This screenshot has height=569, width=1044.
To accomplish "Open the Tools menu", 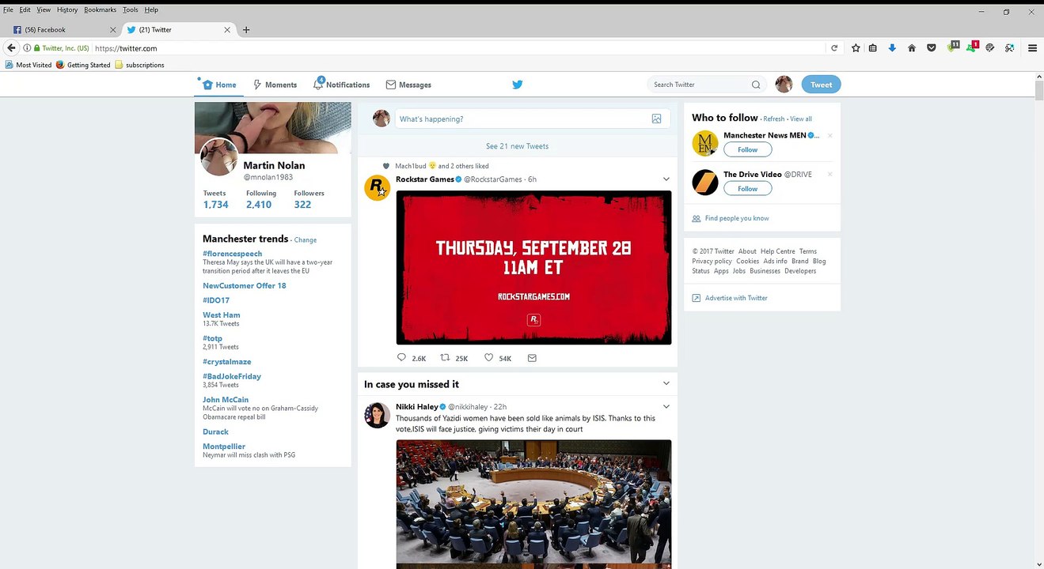I will (x=131, y=9).
